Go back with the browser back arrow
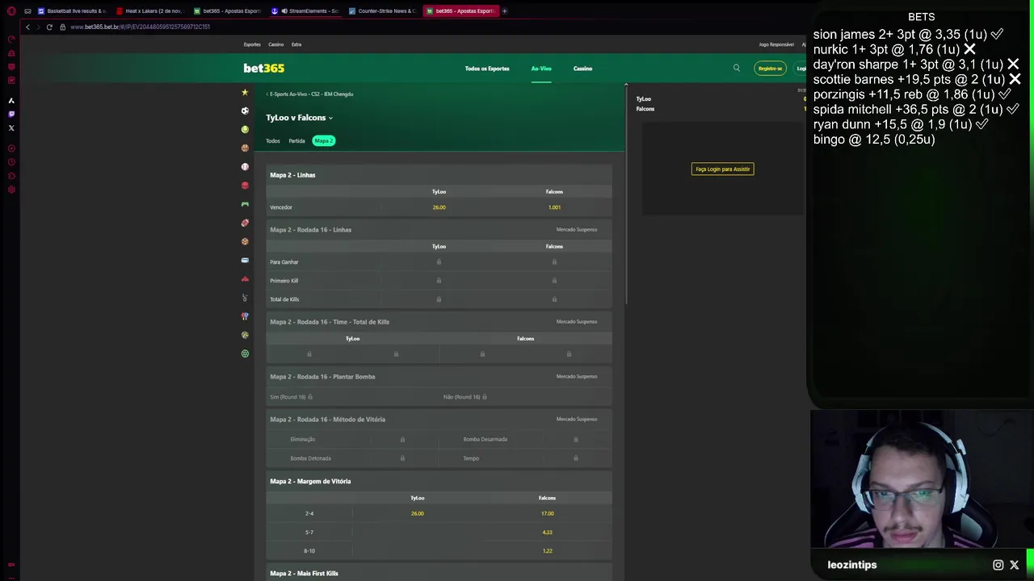1034x581 pixels. tap(27, 27)
